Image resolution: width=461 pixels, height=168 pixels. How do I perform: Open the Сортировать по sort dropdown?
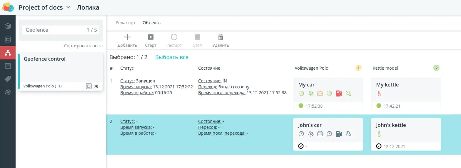(x=83, y=46)
